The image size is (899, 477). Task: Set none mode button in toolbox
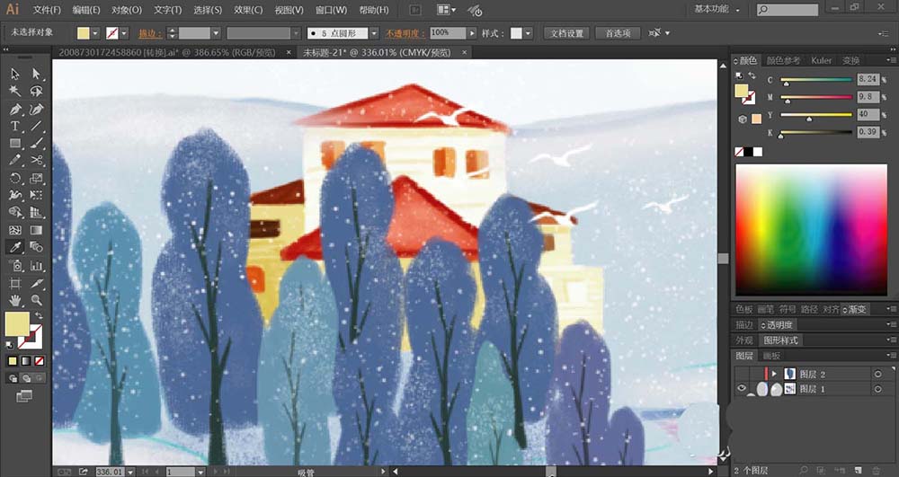click(x=39, y=361)
